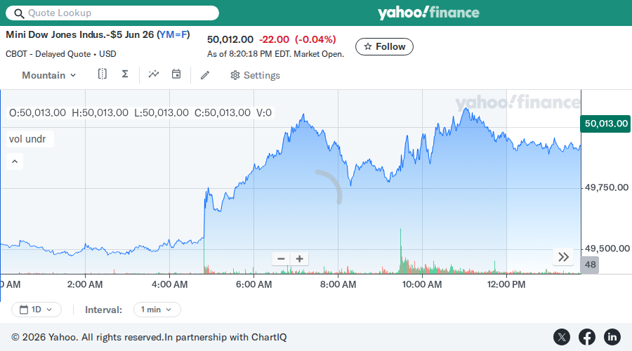Collapse the vol undr panel chevron

[x=15, y=161]
